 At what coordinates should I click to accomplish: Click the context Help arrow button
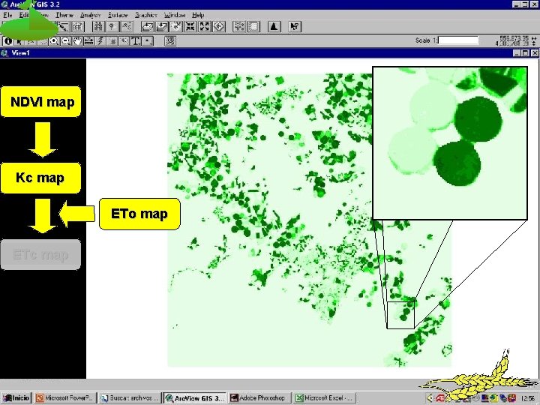pos(295,26)
